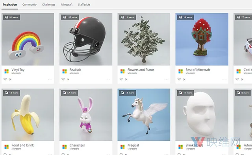
Task: Open the 91 more badge on Vinyl Toy
Action: click(11, 17)
